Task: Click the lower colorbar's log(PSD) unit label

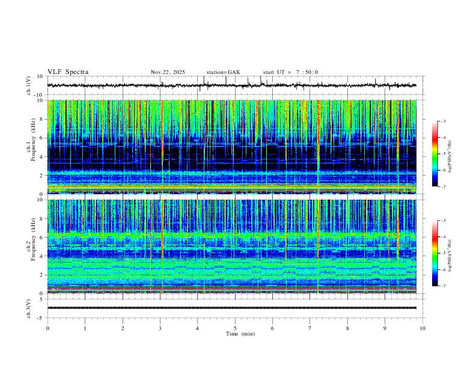Action: coord(450,256)
